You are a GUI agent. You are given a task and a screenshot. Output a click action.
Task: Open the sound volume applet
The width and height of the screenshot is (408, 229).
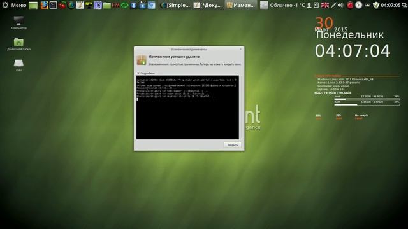[x=340, y=5]
